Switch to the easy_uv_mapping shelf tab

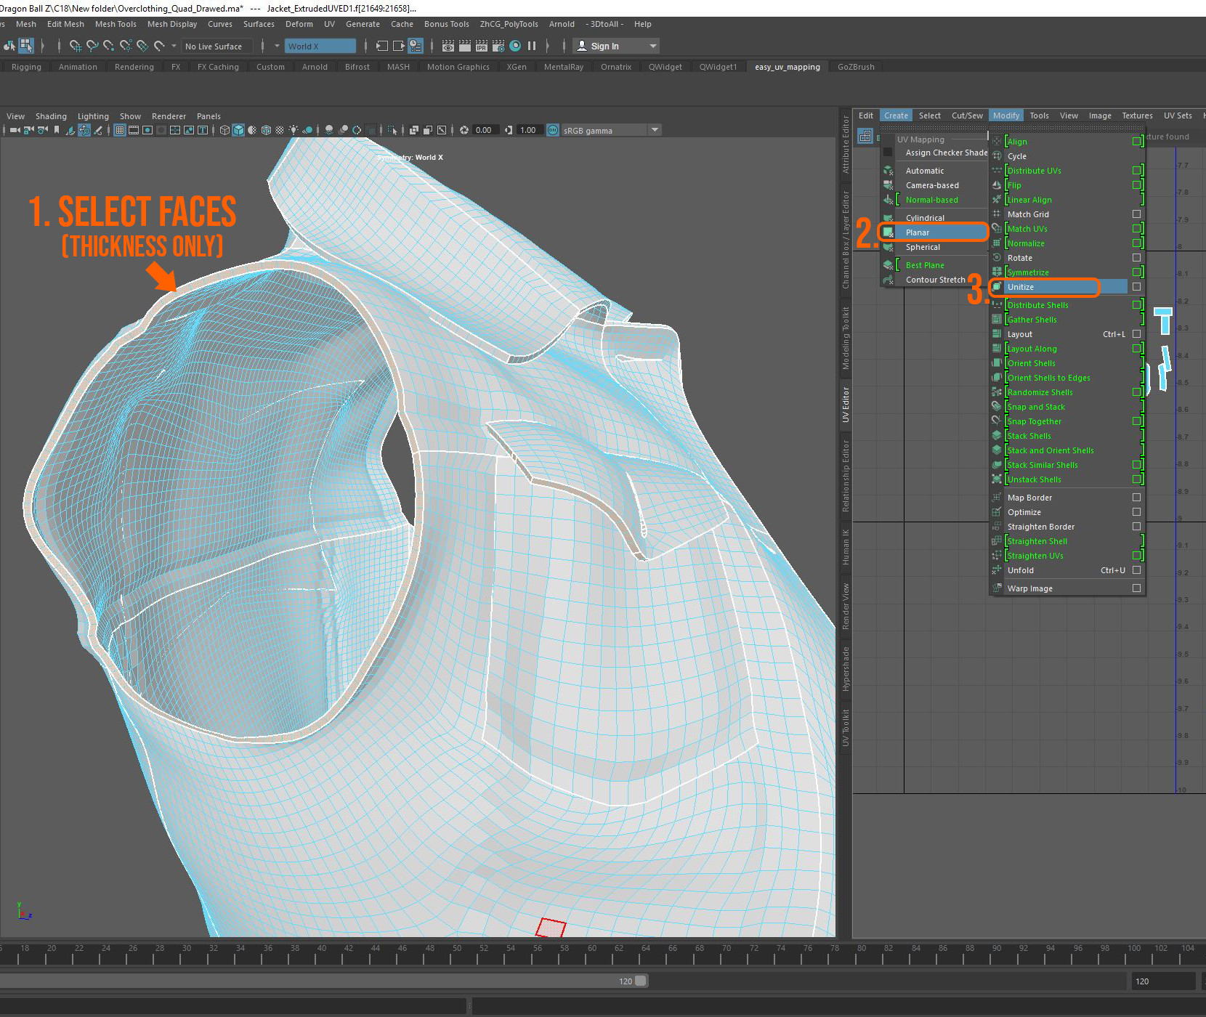click(787, 67)
